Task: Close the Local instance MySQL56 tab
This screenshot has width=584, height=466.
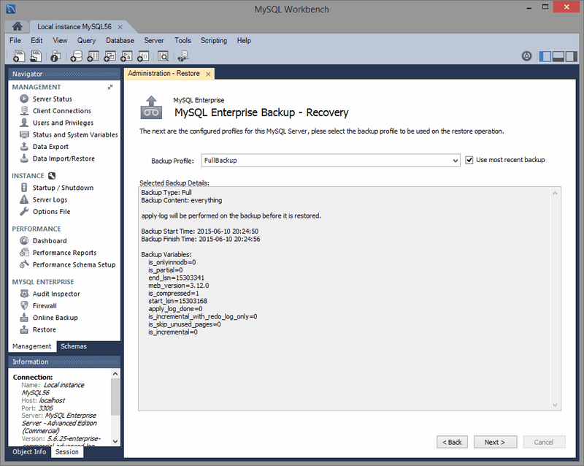Action: click(x=120, y=27)
